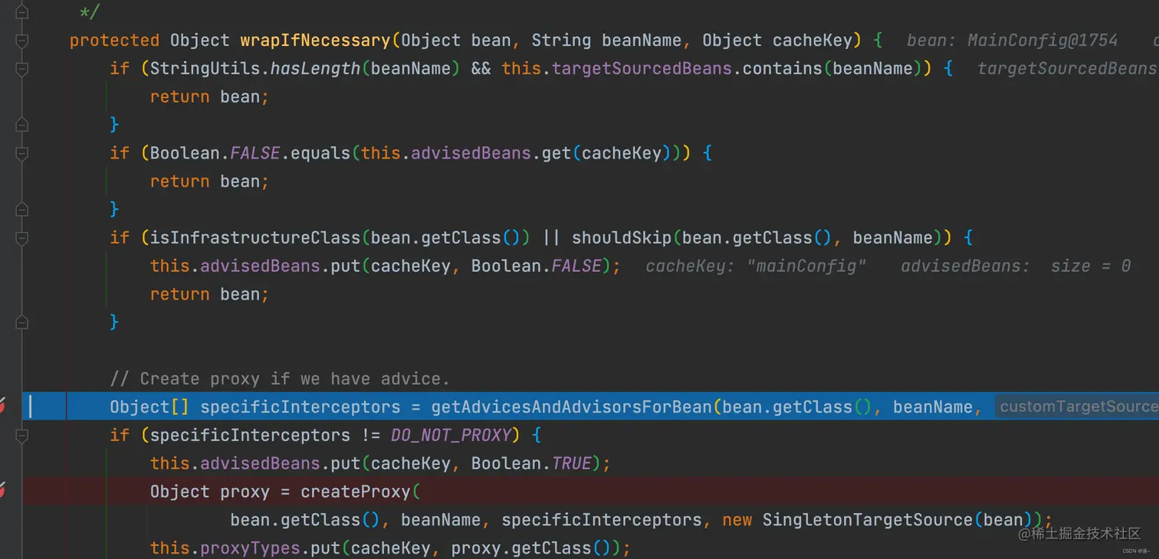
Task: Click the first 'return bean;' statement
Action: (x=209, y=97)
